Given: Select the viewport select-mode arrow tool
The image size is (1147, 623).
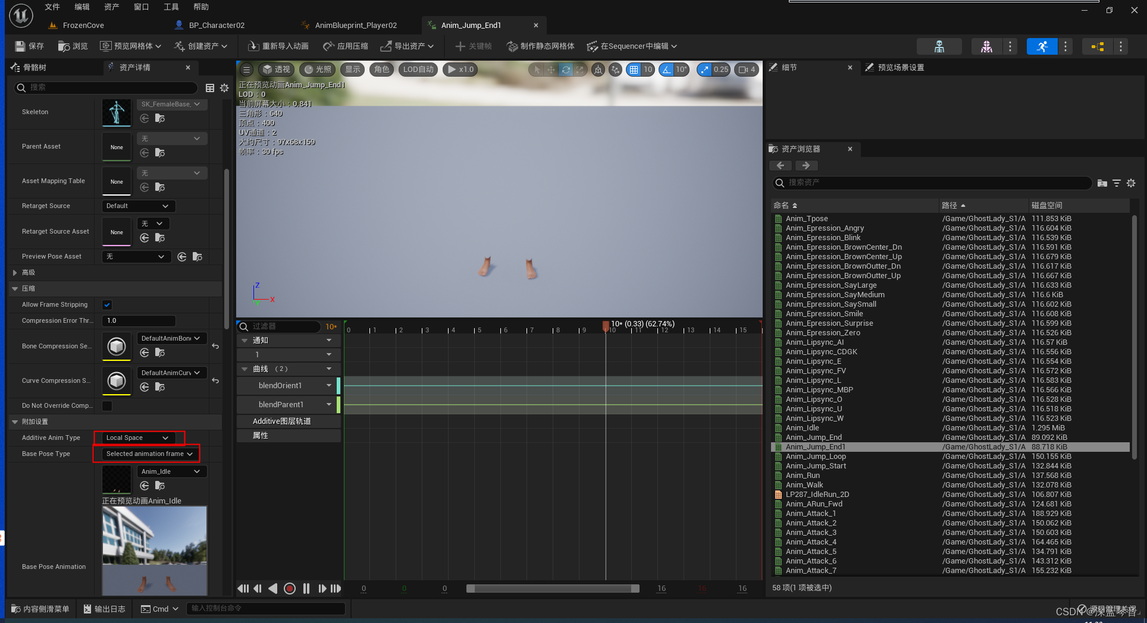Looking at the screenshot, I should pos(537,70).
